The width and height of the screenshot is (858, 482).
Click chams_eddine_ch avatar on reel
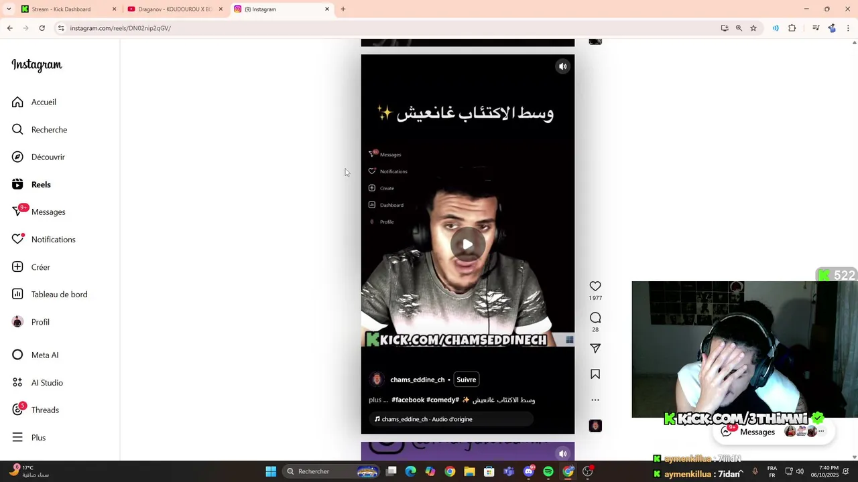(x=377, y=380)
